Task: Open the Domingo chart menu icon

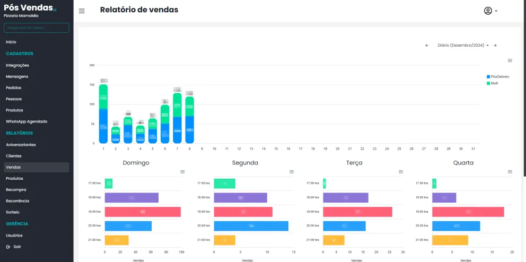Action: click(x=182, y=172)
